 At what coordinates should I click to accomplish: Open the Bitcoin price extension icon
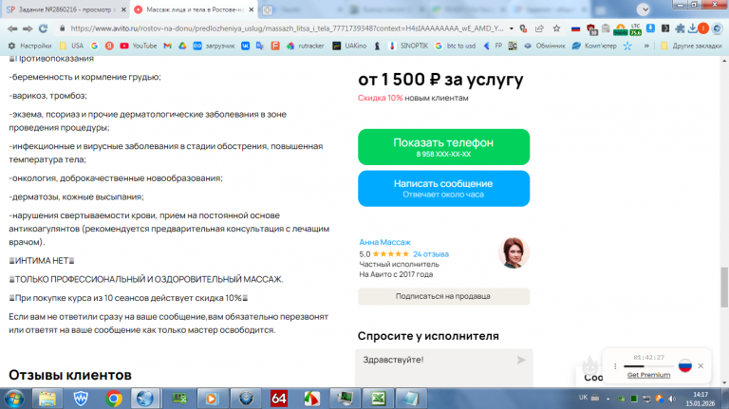click(x=620, y=29)
